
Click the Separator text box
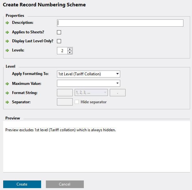coord(65,102)
